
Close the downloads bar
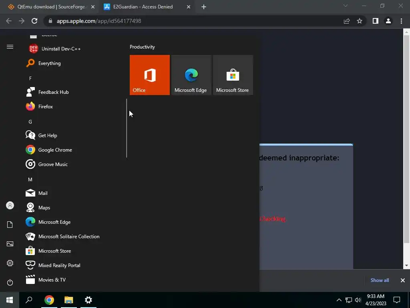click(403, 280)
